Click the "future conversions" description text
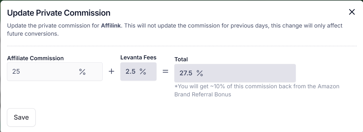 click(33, 34)
